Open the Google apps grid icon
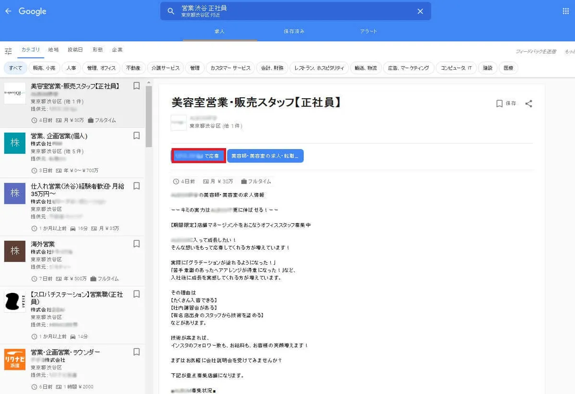 click(565, 11)
